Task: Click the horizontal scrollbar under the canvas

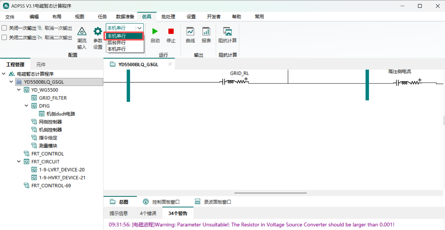Action: click(x=270, y=193)
